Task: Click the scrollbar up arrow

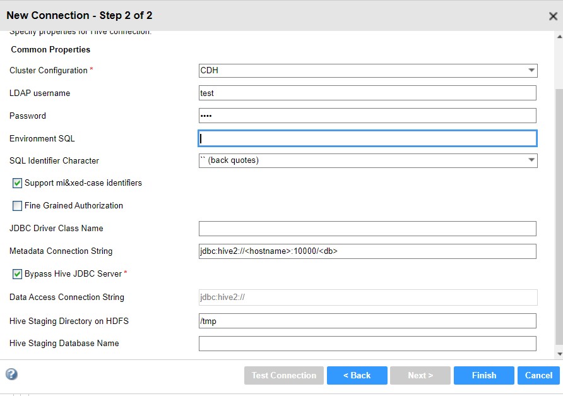Action: (559, 37)
